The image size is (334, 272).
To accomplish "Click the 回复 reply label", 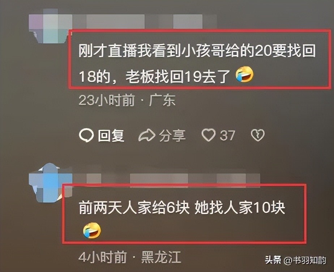I will point(111,135).
